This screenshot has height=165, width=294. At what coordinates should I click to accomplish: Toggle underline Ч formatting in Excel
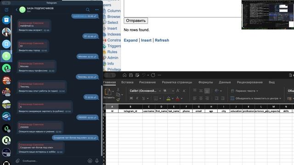click(143, 98)
